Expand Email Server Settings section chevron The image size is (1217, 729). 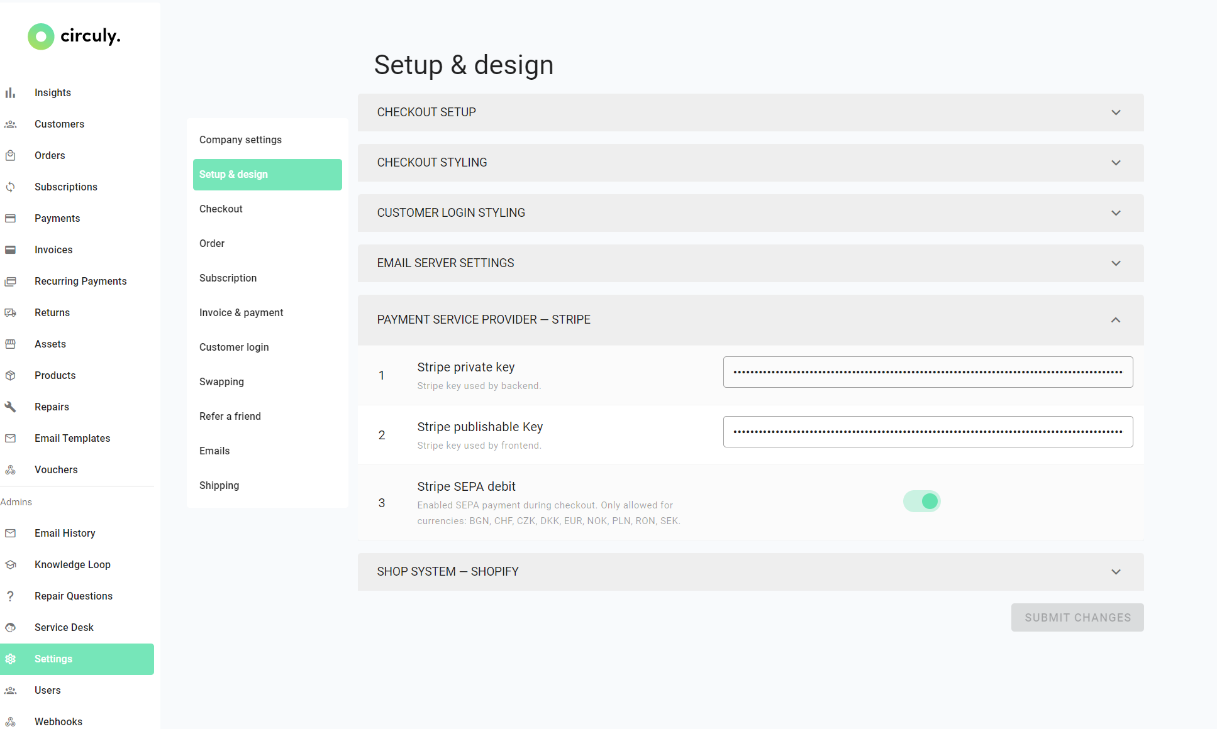coord(1116,263)
